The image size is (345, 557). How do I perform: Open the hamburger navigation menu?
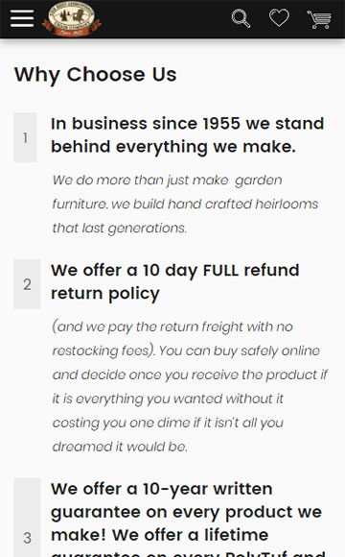pos(22,18)
